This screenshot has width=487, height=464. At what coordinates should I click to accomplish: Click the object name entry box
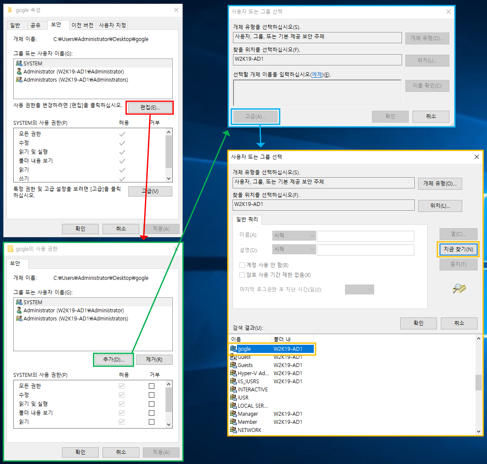point(317,93)
